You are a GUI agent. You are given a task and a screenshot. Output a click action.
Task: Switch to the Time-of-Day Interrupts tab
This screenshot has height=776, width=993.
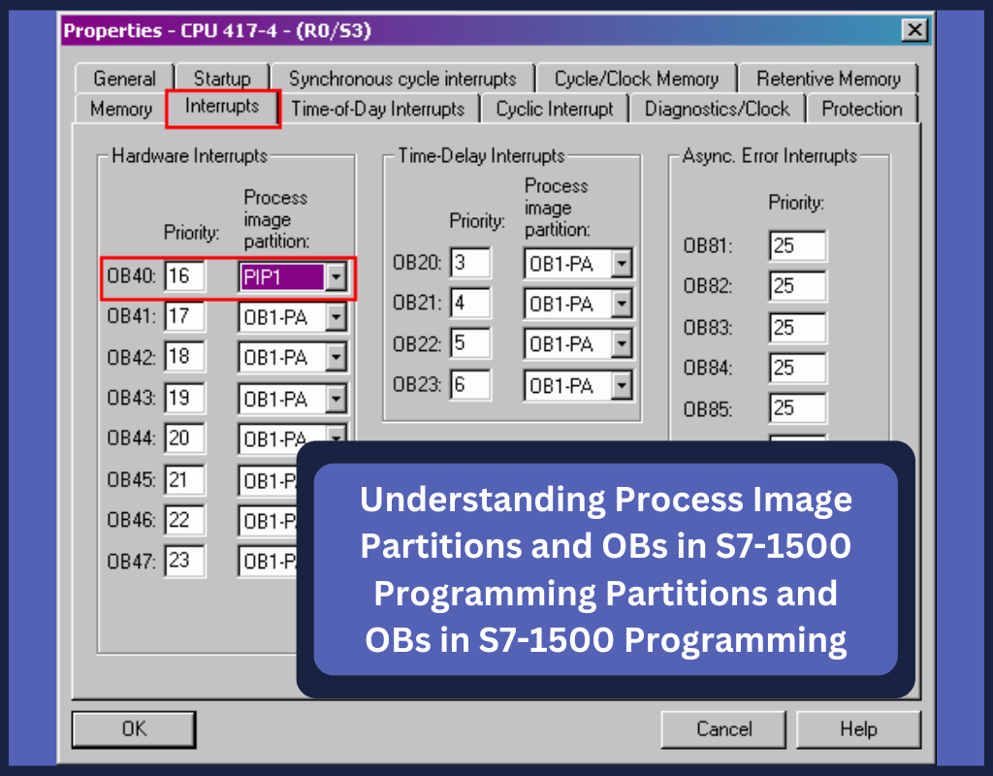coord(379,109)
